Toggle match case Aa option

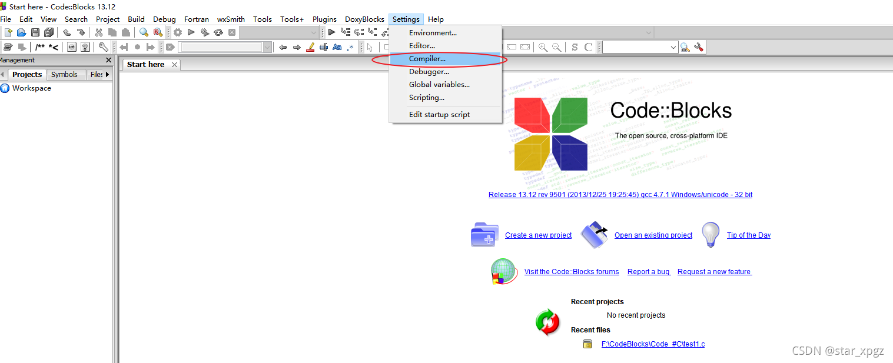pyautogui.click(x=337, y=47)
